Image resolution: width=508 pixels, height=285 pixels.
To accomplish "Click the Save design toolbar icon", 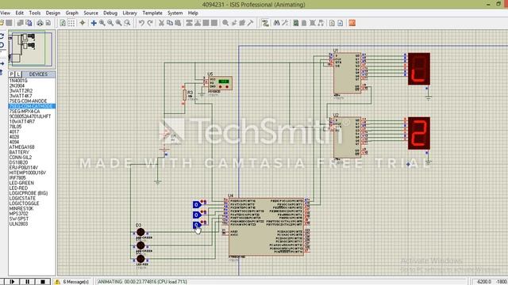I will (x=9, y=23).
